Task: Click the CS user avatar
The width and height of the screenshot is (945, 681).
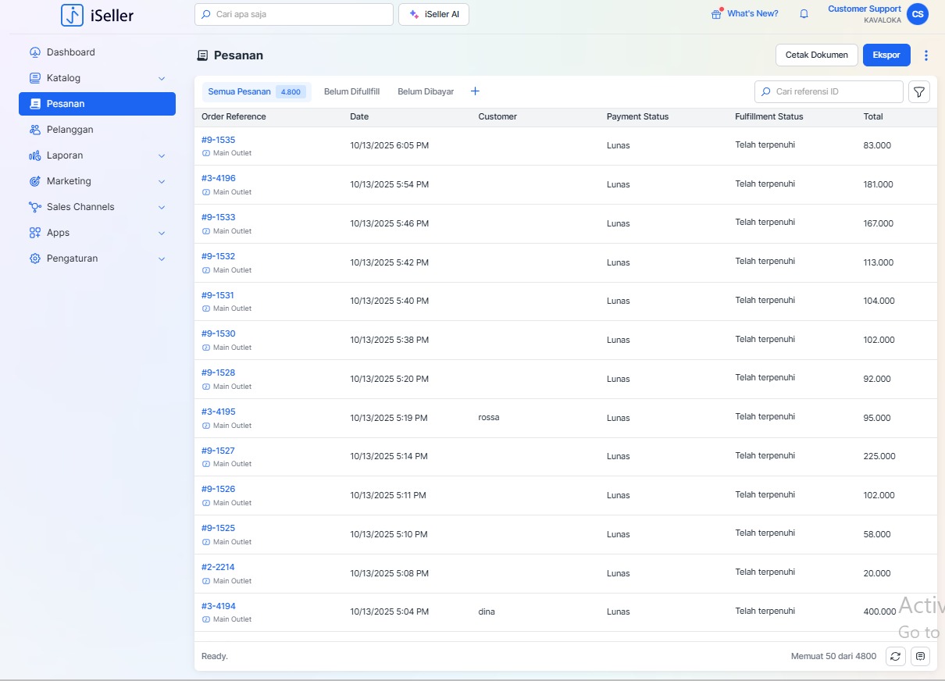Action: tap(918, 14)
